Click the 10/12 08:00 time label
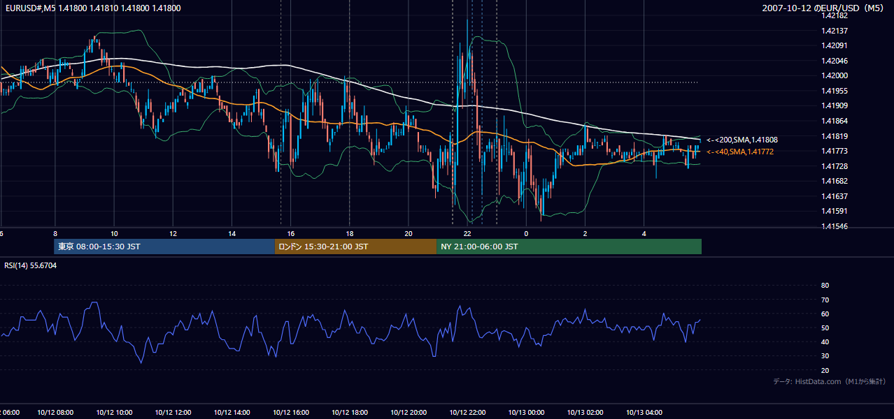The width and height of the screenshot is (894, 419). (55, 412)
